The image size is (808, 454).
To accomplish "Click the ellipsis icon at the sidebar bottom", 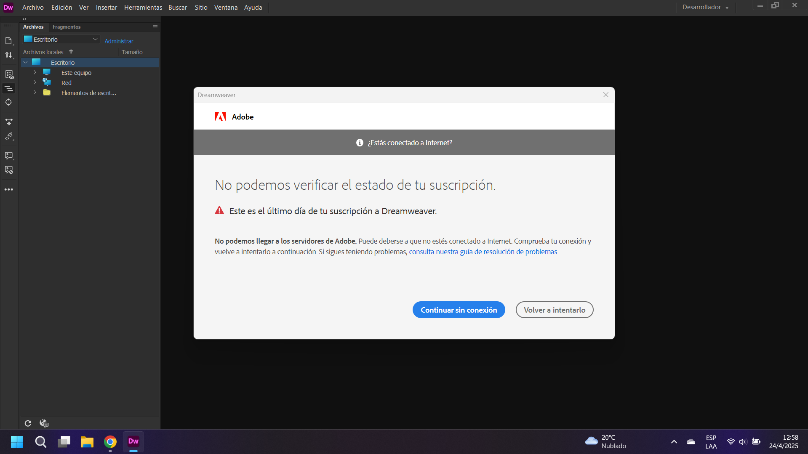I will tap(9, 189).
